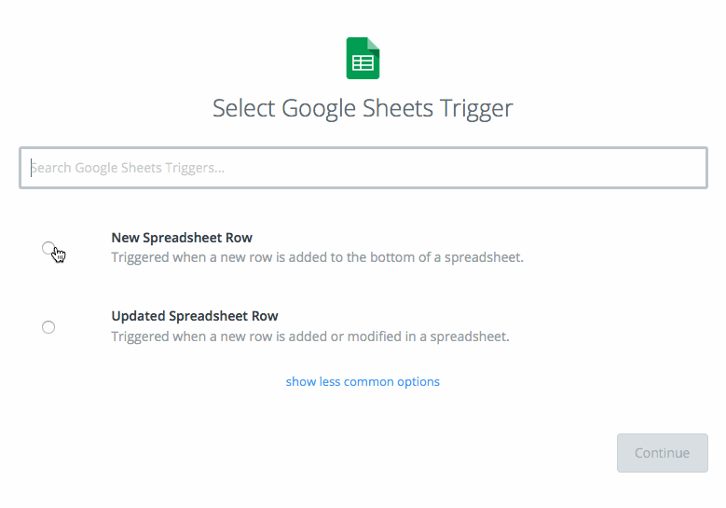Click the spreadsheet logo above the heading
This screenshot has width=726, height=508.
363,59
